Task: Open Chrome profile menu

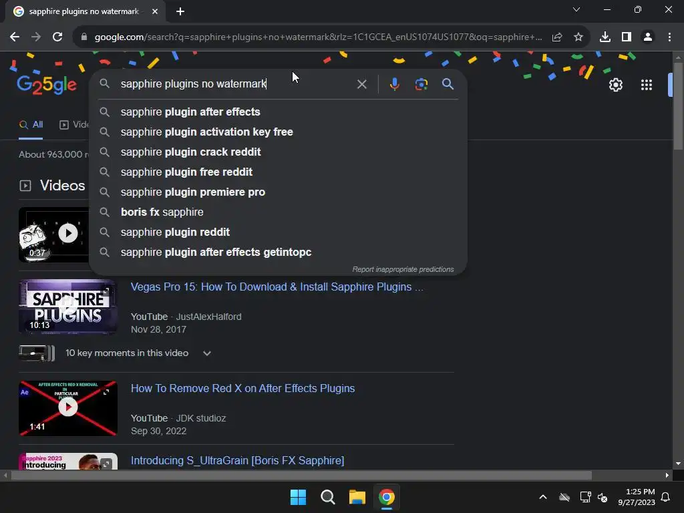Action: [x=648, y=37]
